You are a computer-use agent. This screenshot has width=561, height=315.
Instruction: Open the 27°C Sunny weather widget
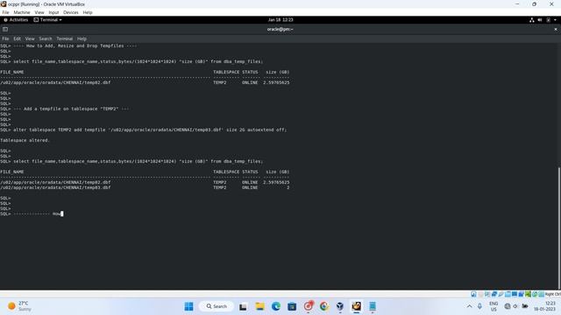[x=20, y=306]
